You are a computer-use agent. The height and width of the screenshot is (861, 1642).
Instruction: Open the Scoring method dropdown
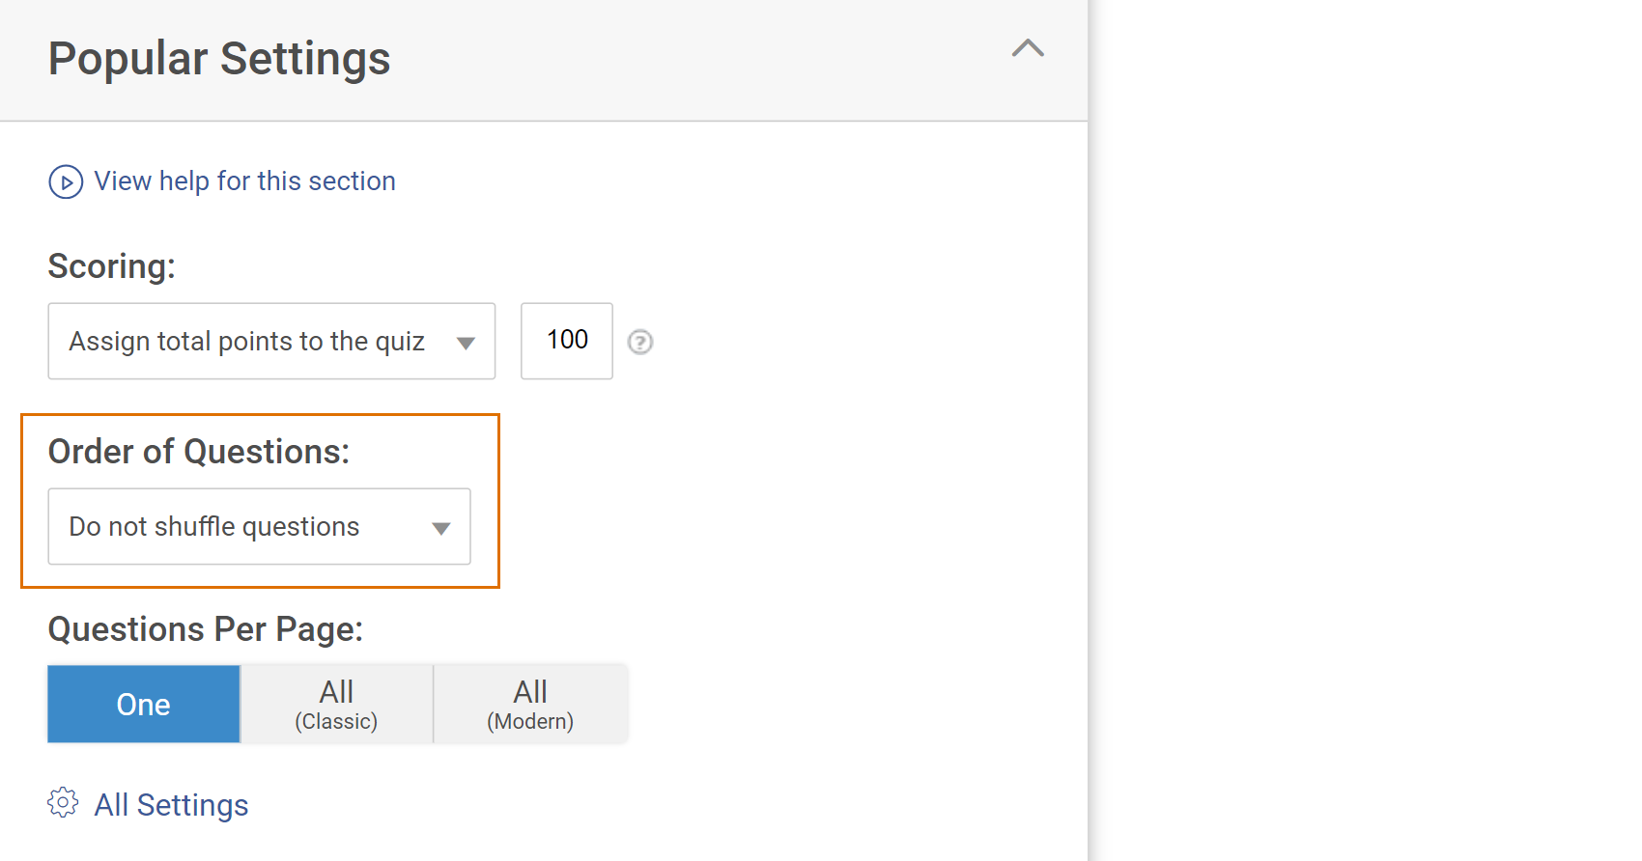coord(270,341)
